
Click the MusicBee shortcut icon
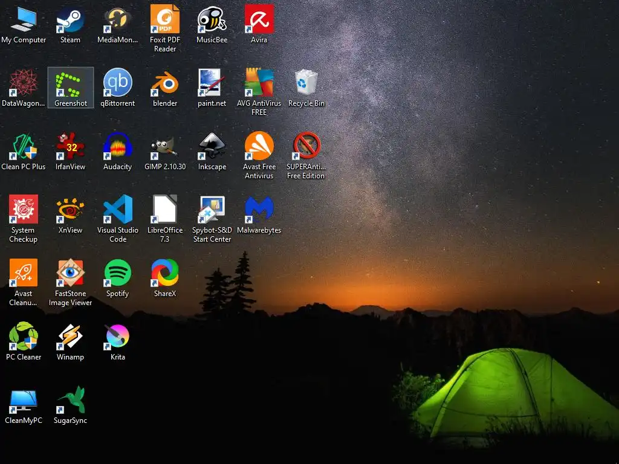coord(212,19)
